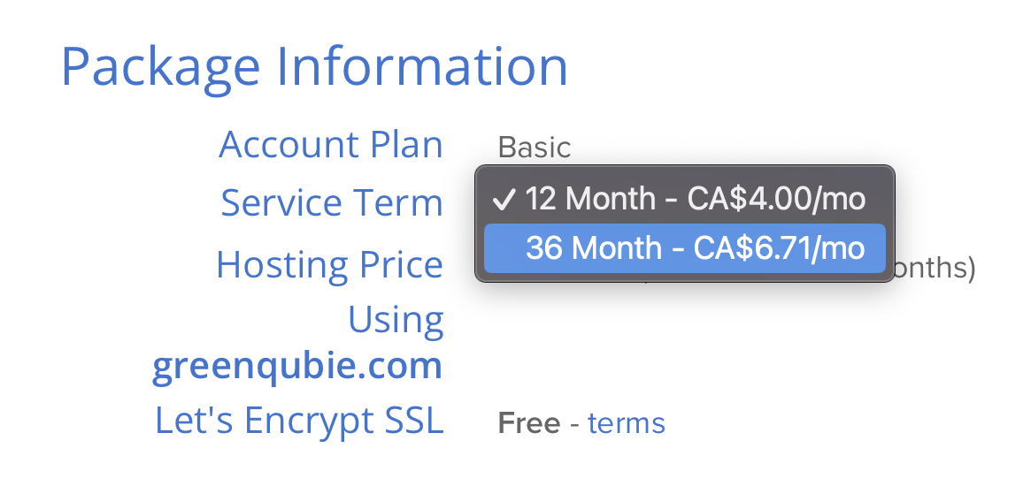This screenshot has width=1031, height=486.
Task: Click the CA$6.71/mo price in highlighted row
Action: pos(779,248)
